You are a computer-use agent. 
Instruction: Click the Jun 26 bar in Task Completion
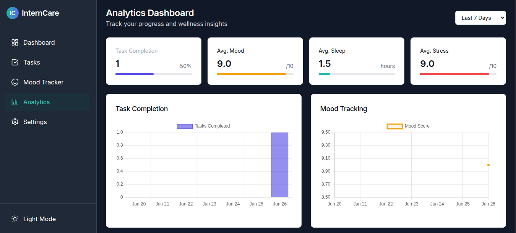point(280,165)
